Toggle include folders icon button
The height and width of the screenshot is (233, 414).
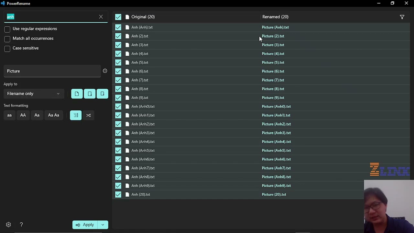tap(90, 94)
